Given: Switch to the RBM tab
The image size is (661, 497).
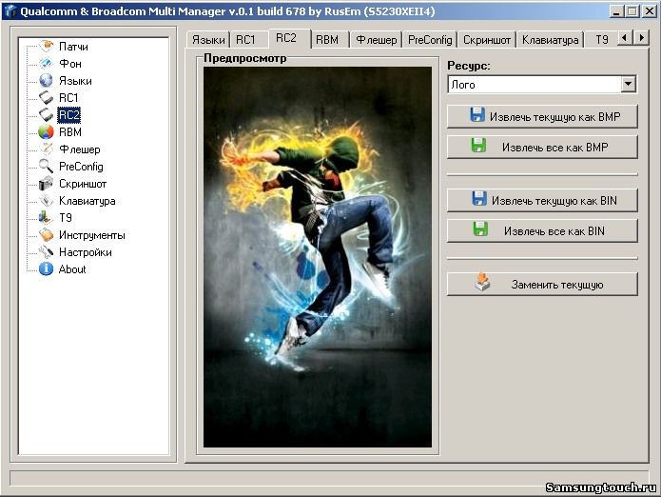Looking at the screenshot, I should coord(330,40).
